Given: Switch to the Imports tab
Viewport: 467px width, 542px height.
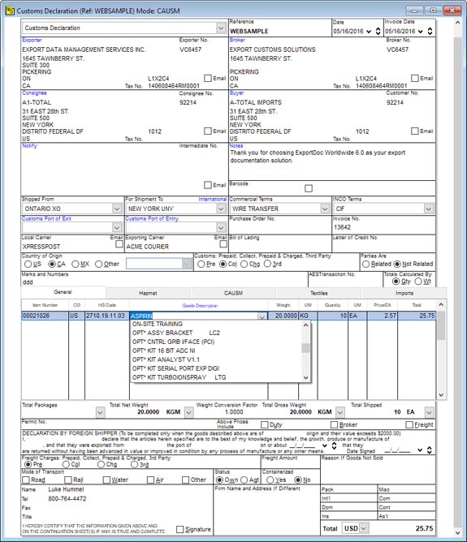Looking at the screenshot, I should [404, 293].
